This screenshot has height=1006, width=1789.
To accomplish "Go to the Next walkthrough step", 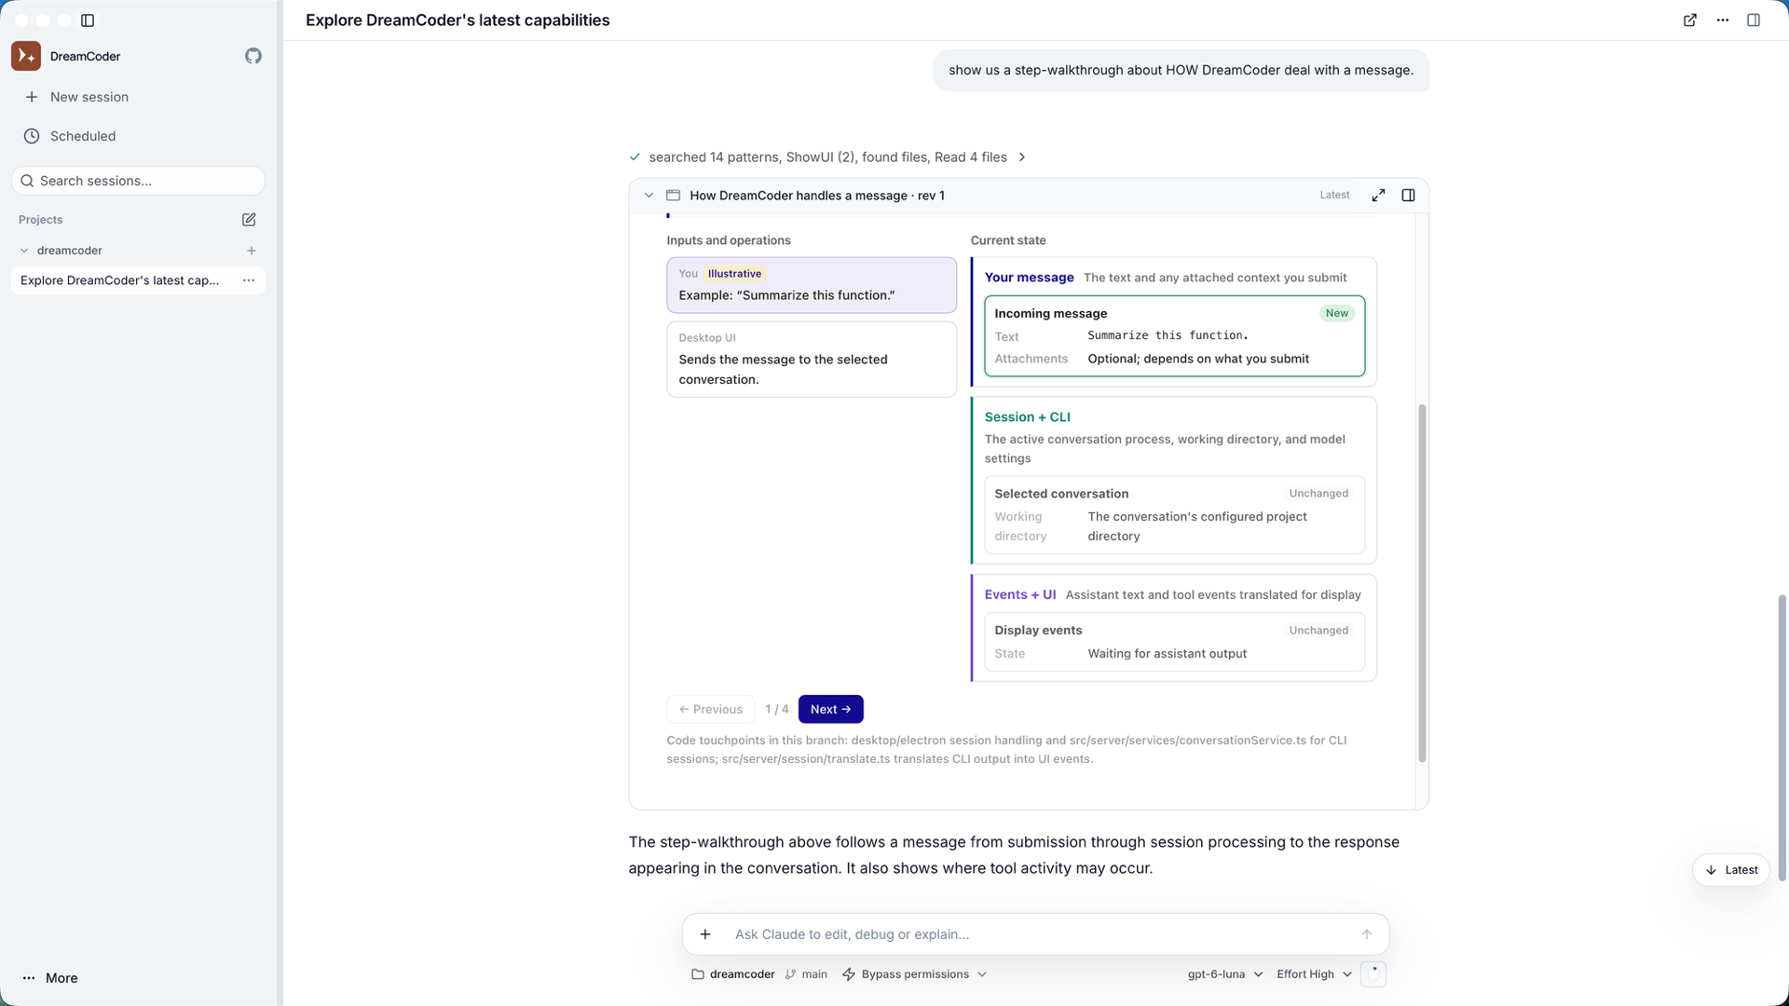I will point(830,710).
